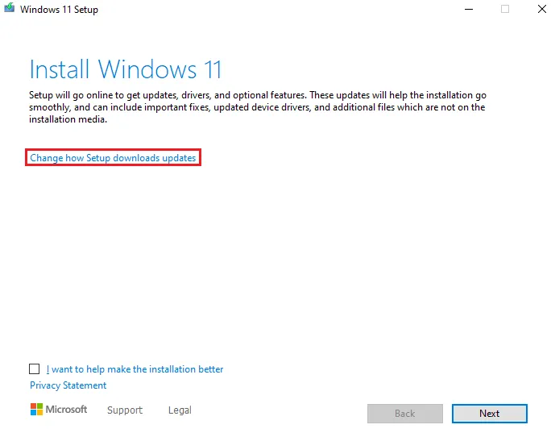
Task: Open 'Change how Setup downloads updates' link
Action: (x=113, y=158)
